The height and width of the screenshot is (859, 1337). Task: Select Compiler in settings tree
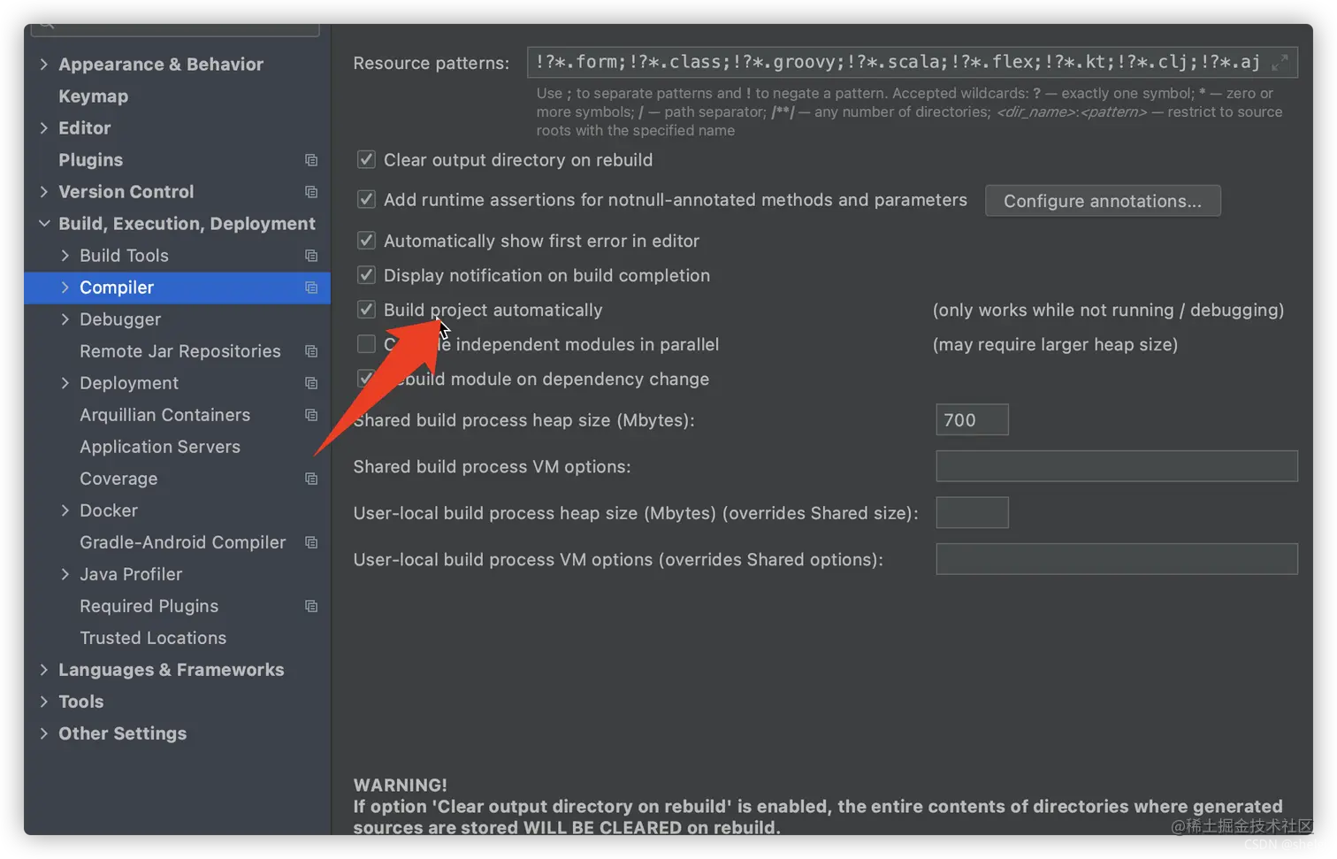(117, 288)
